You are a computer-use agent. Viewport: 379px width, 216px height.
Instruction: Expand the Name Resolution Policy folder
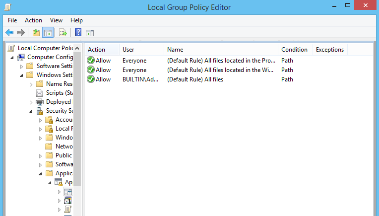point(31,84)
